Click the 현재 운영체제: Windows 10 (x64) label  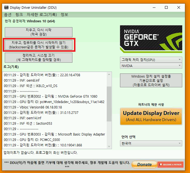pyautogui.click(x=30, y=21)
